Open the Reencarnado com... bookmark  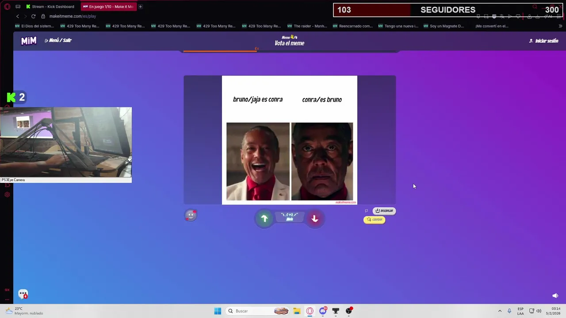352,26
